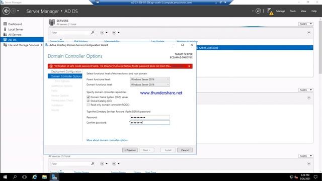The width and height of the screenshot is (322, 181).
Task: Click the DSRM Password field
Action: (x=150, y=117)
